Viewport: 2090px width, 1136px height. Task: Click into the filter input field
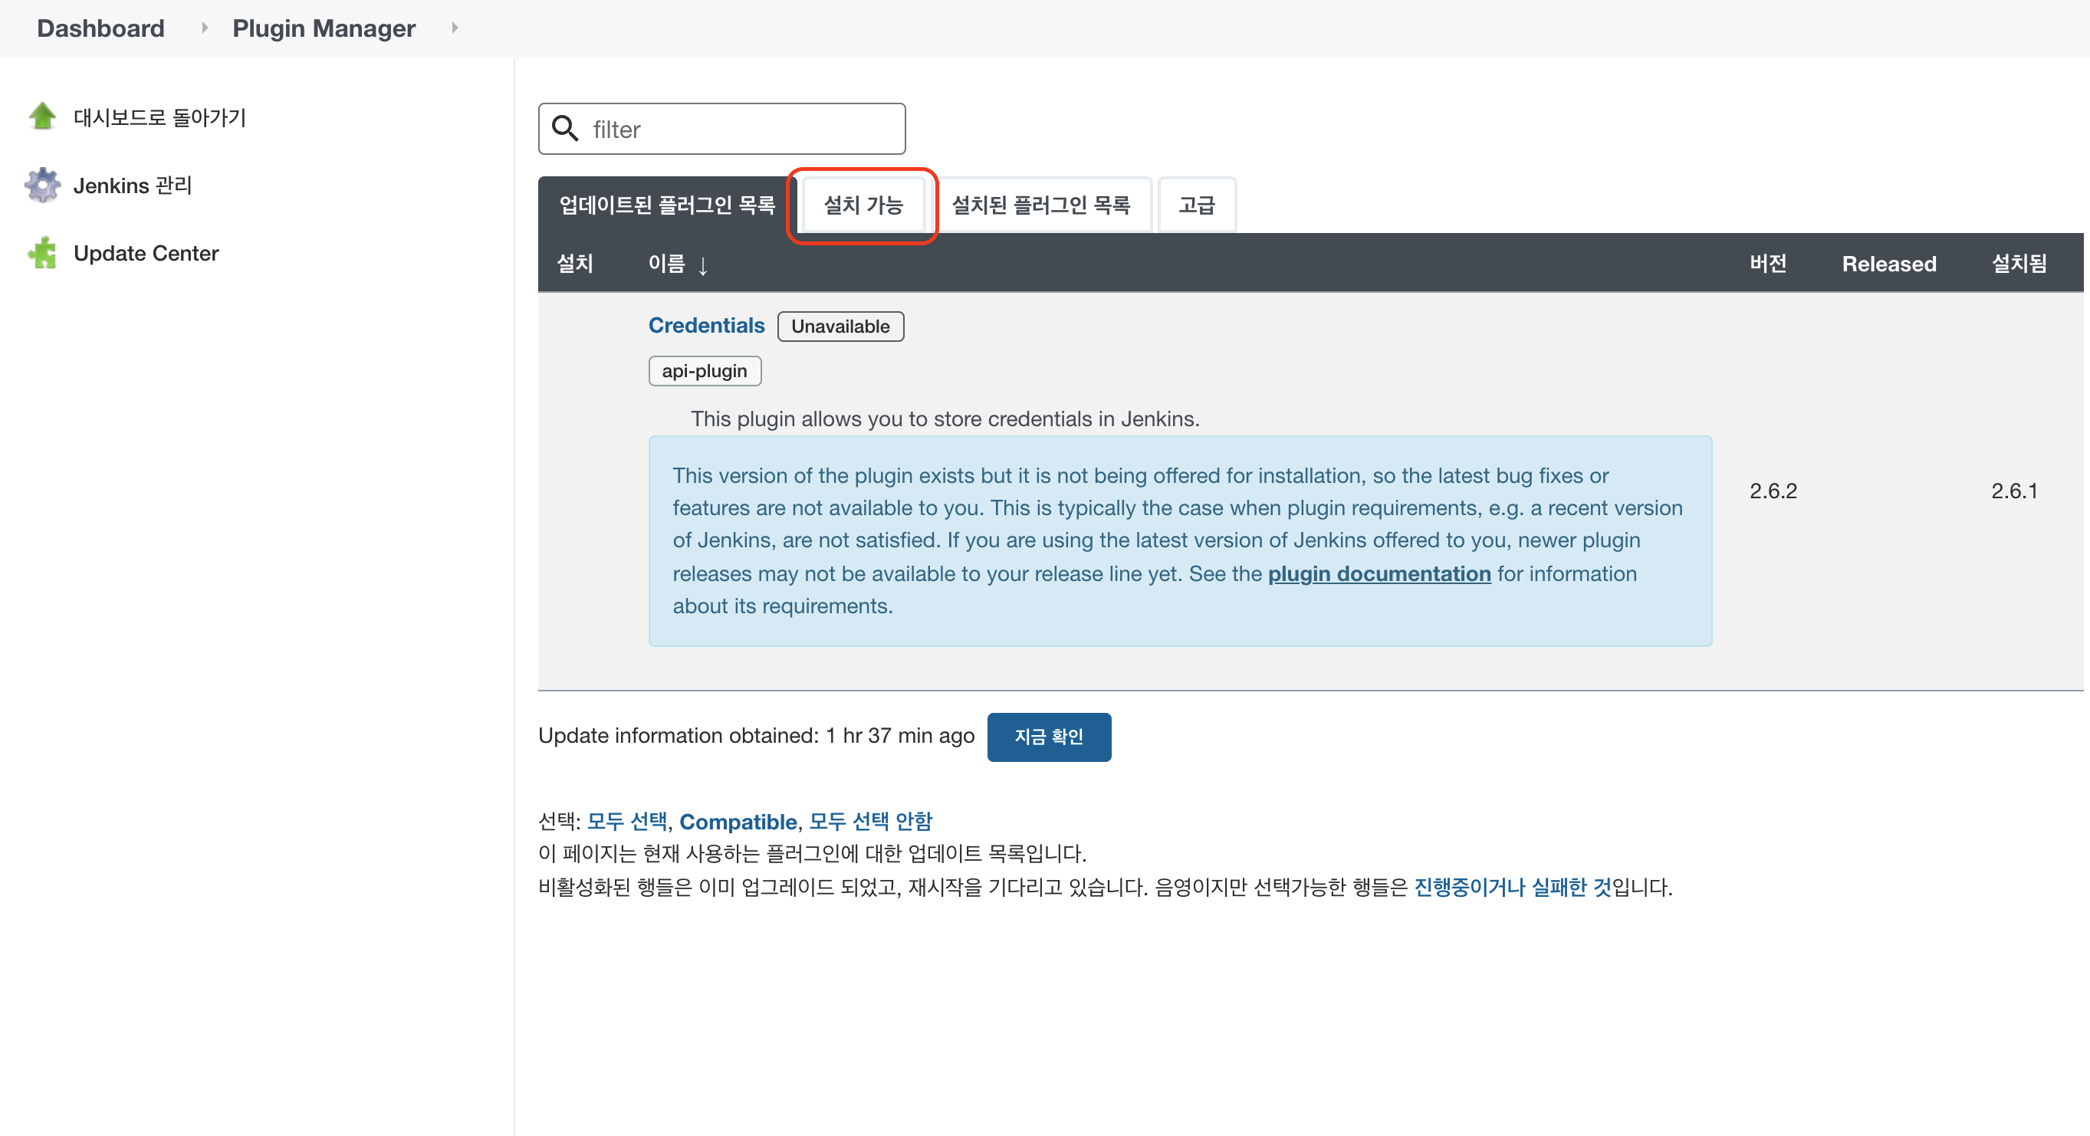(738, 129)
